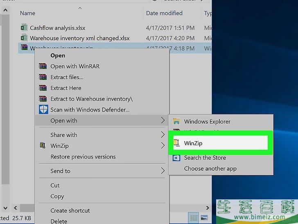Click the Extract Here archive icon
Image resolution: width=298 pixels, height=224 pixels.
tap(43, 88)
